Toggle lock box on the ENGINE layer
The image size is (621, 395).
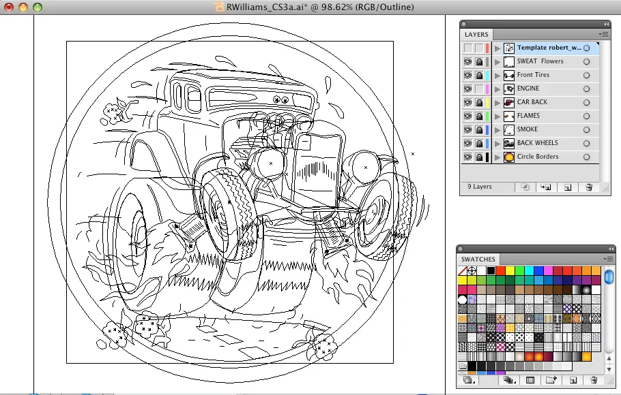tap(479, 89)
